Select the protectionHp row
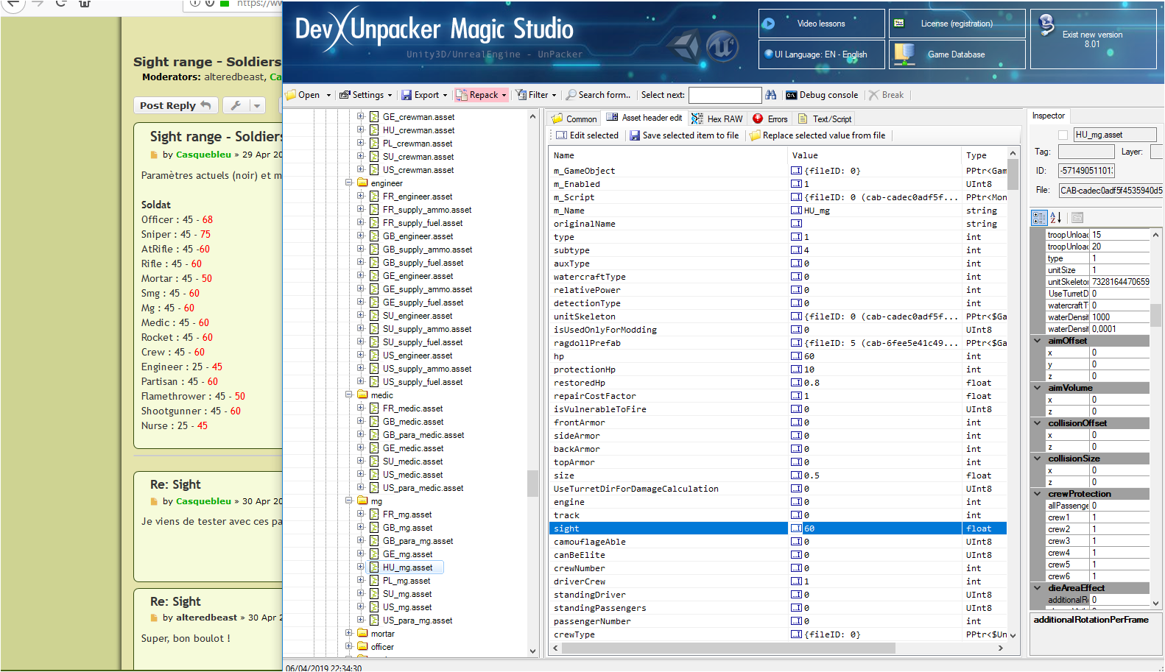 click(x=778, y=369)
